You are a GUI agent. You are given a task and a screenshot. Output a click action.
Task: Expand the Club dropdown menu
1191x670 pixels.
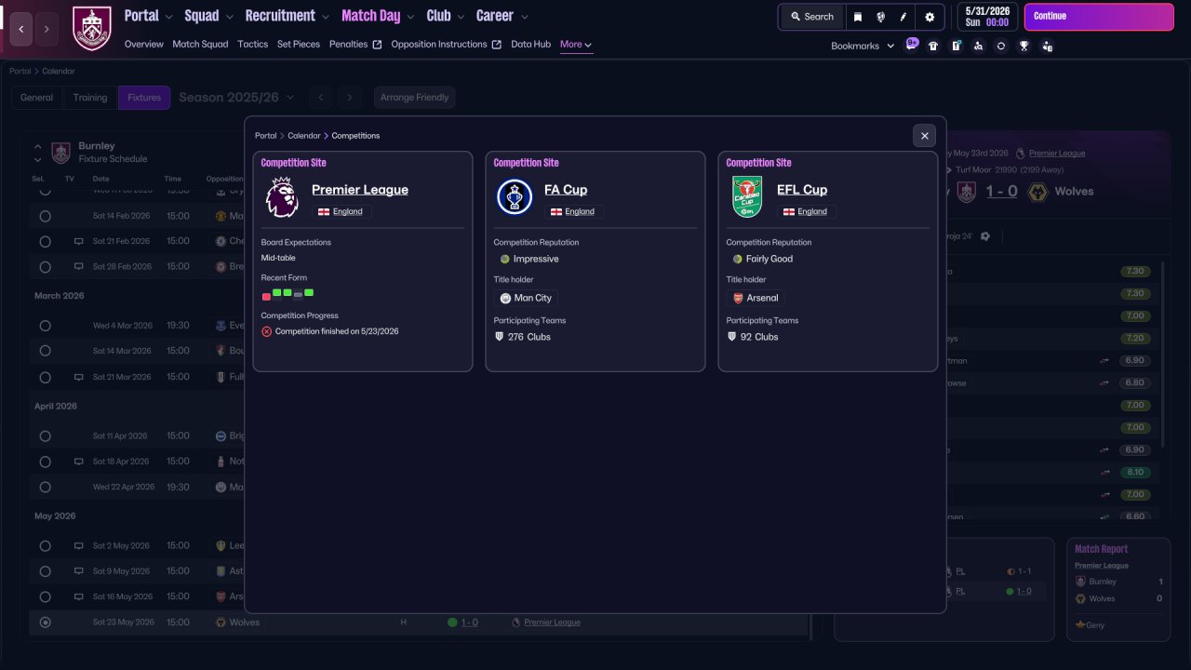pyautogui.click(x=460, y=17)
